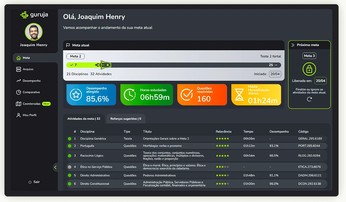
Task: Switch to the Reforços sugeridos tab
Action: (x=126, y=118)
